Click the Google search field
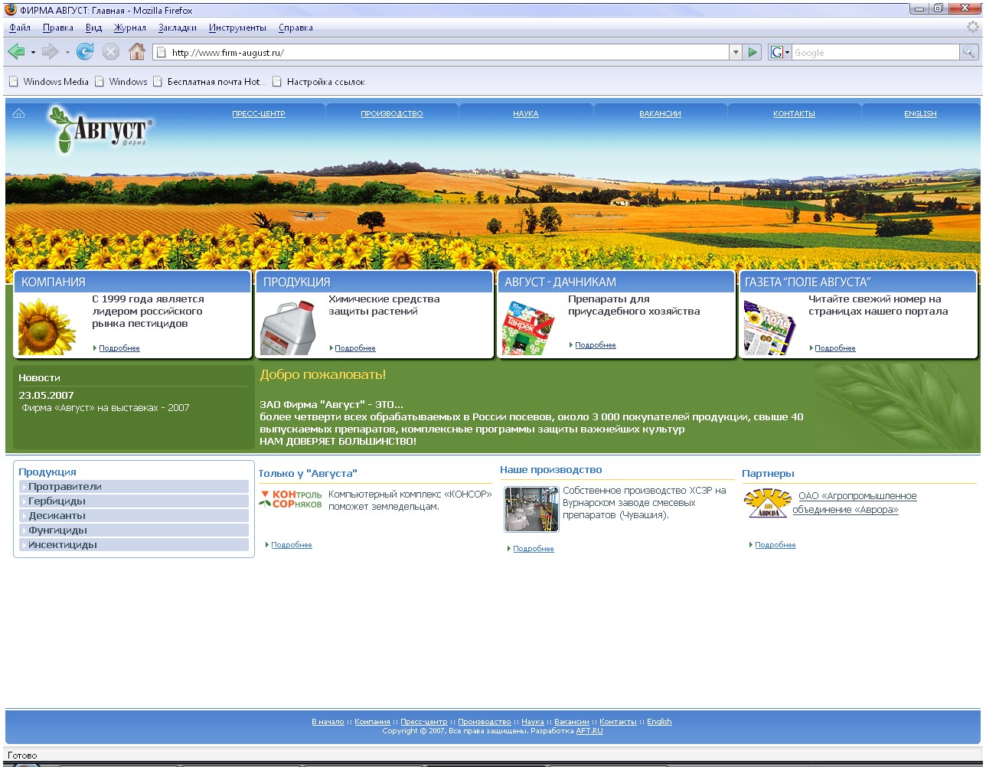The width and height of the screenshot is (986, 767). pyautogui.click(x=876, y=52)
